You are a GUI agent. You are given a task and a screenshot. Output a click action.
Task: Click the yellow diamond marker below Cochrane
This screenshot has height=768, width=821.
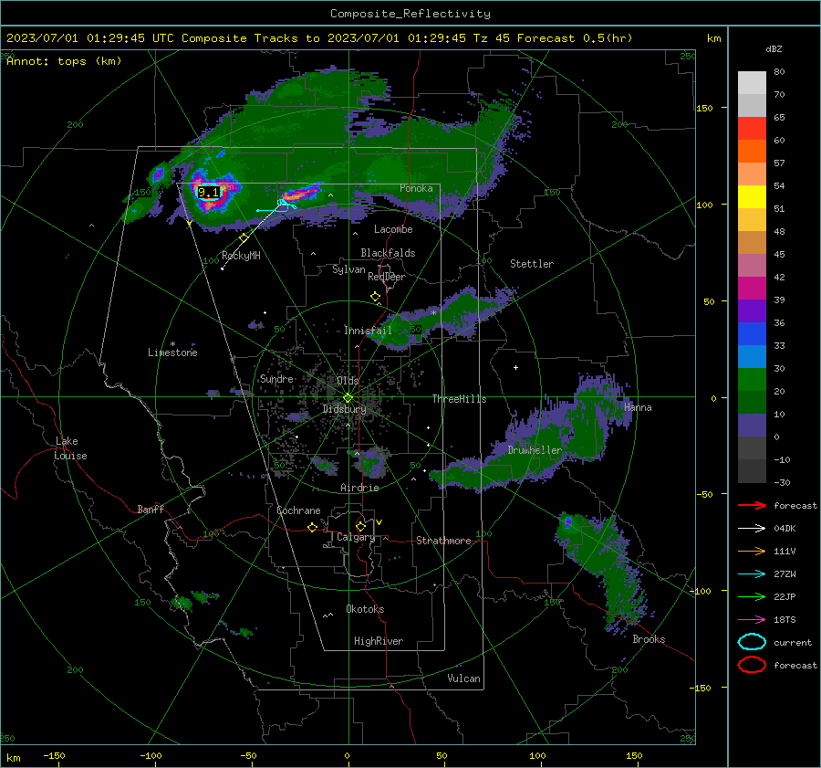point(312,527)
